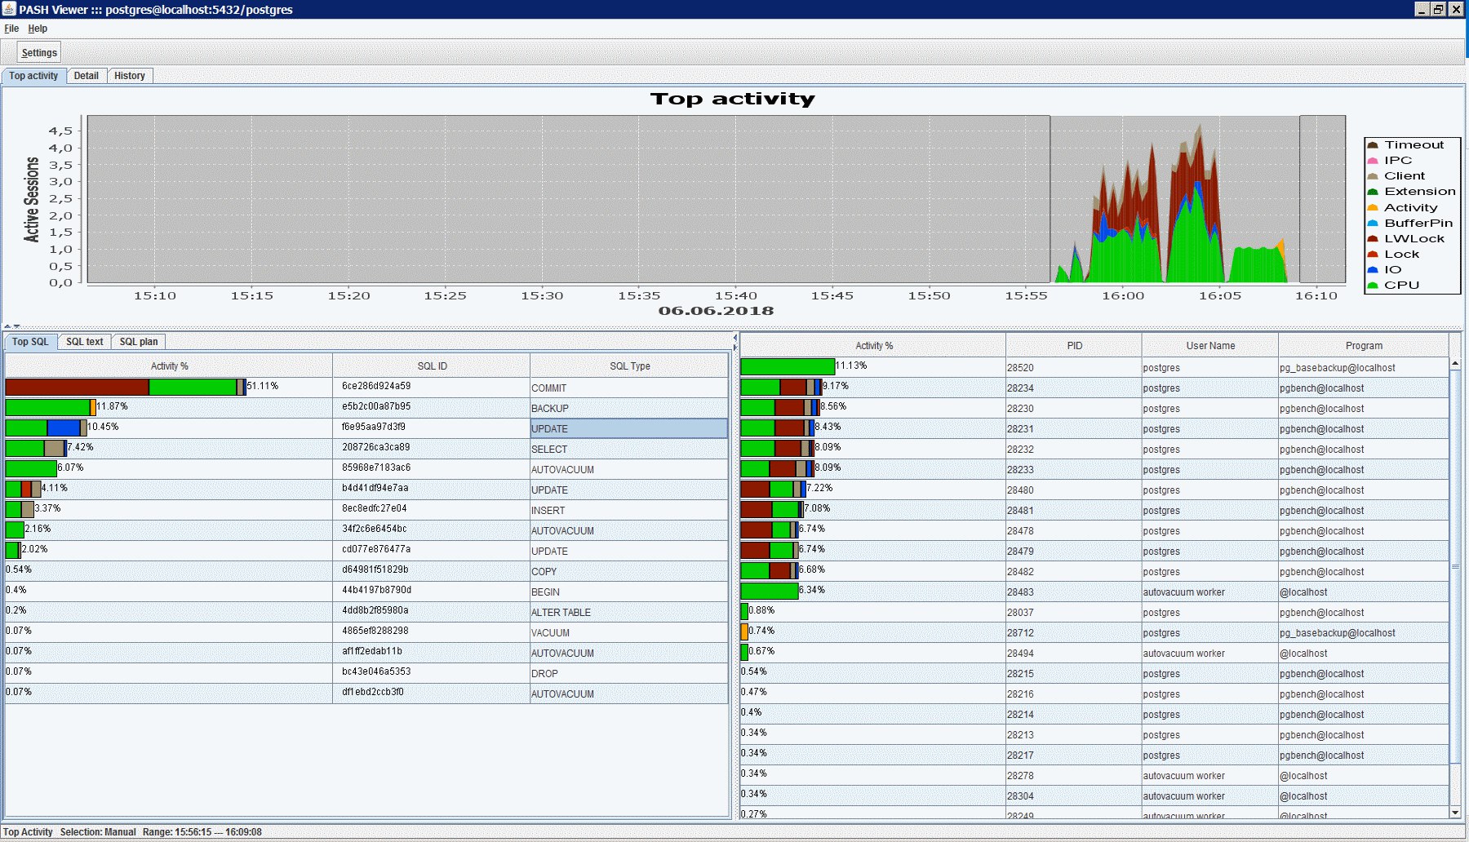Click the highlighted UPDATE cell for f6e95aa97d3f9
1469x842 pixels.
(629, 428)
